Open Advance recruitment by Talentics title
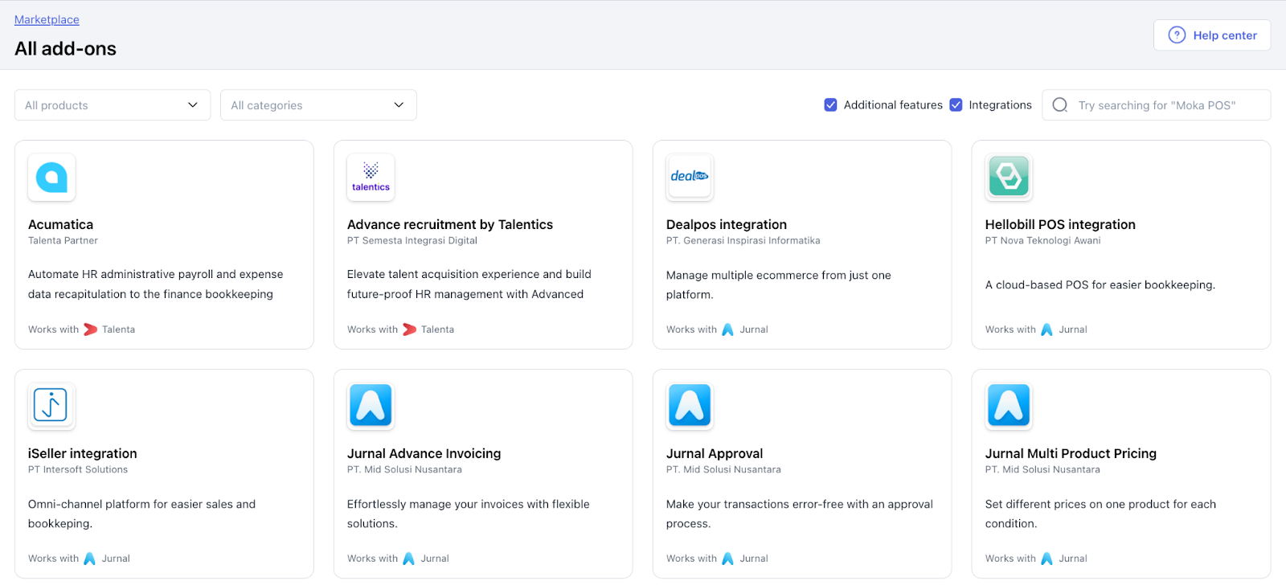The height and width of the screenshot is (585, 1286). point(450,225)
